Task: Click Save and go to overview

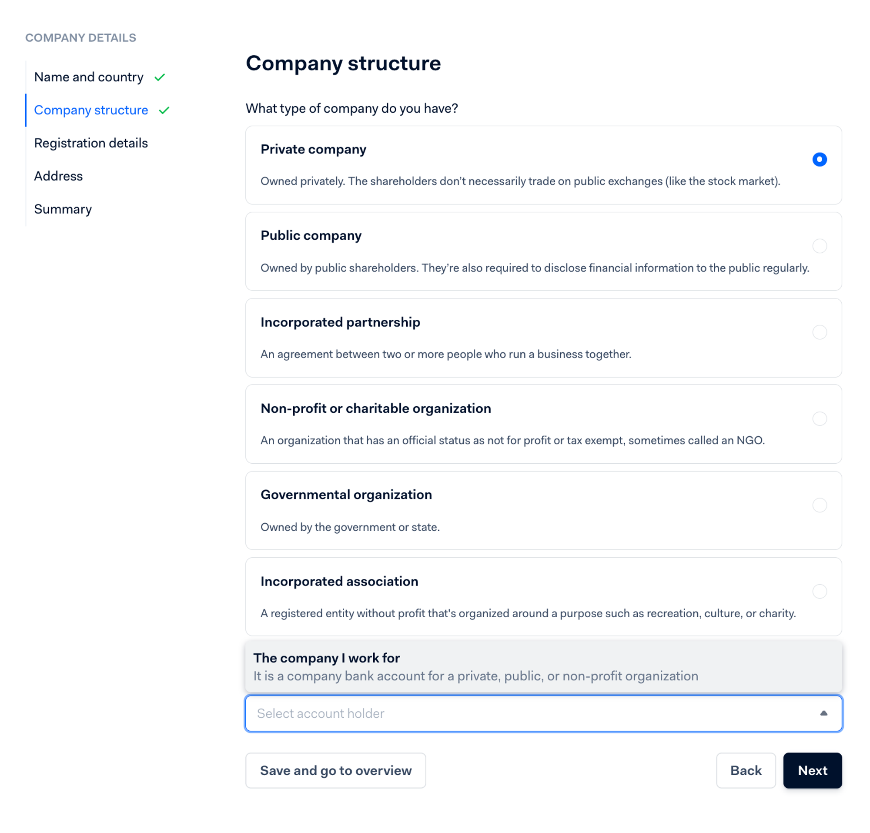Action: 335,770
